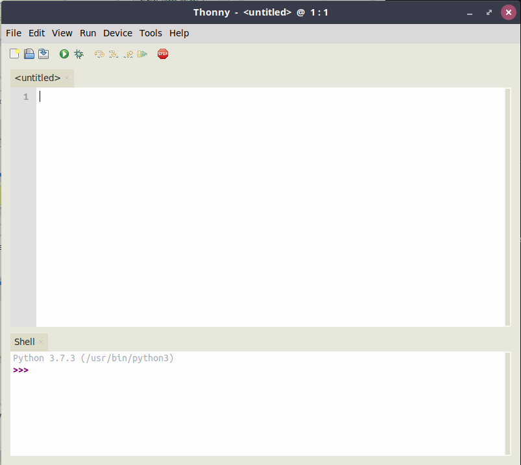Close the Thonny window
Image resolution: width=521 pixels, height=465 pixels.
tap(509, 12)
